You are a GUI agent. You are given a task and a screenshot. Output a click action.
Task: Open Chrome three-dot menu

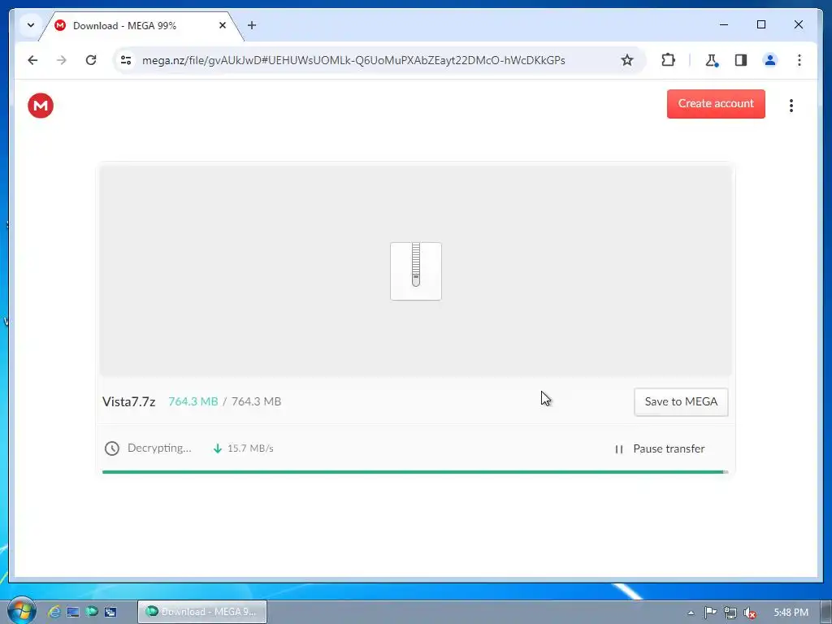(799, 60)
